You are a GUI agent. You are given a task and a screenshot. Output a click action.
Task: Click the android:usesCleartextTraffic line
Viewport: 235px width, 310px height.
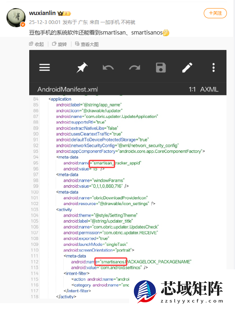[x=89, y=134]
